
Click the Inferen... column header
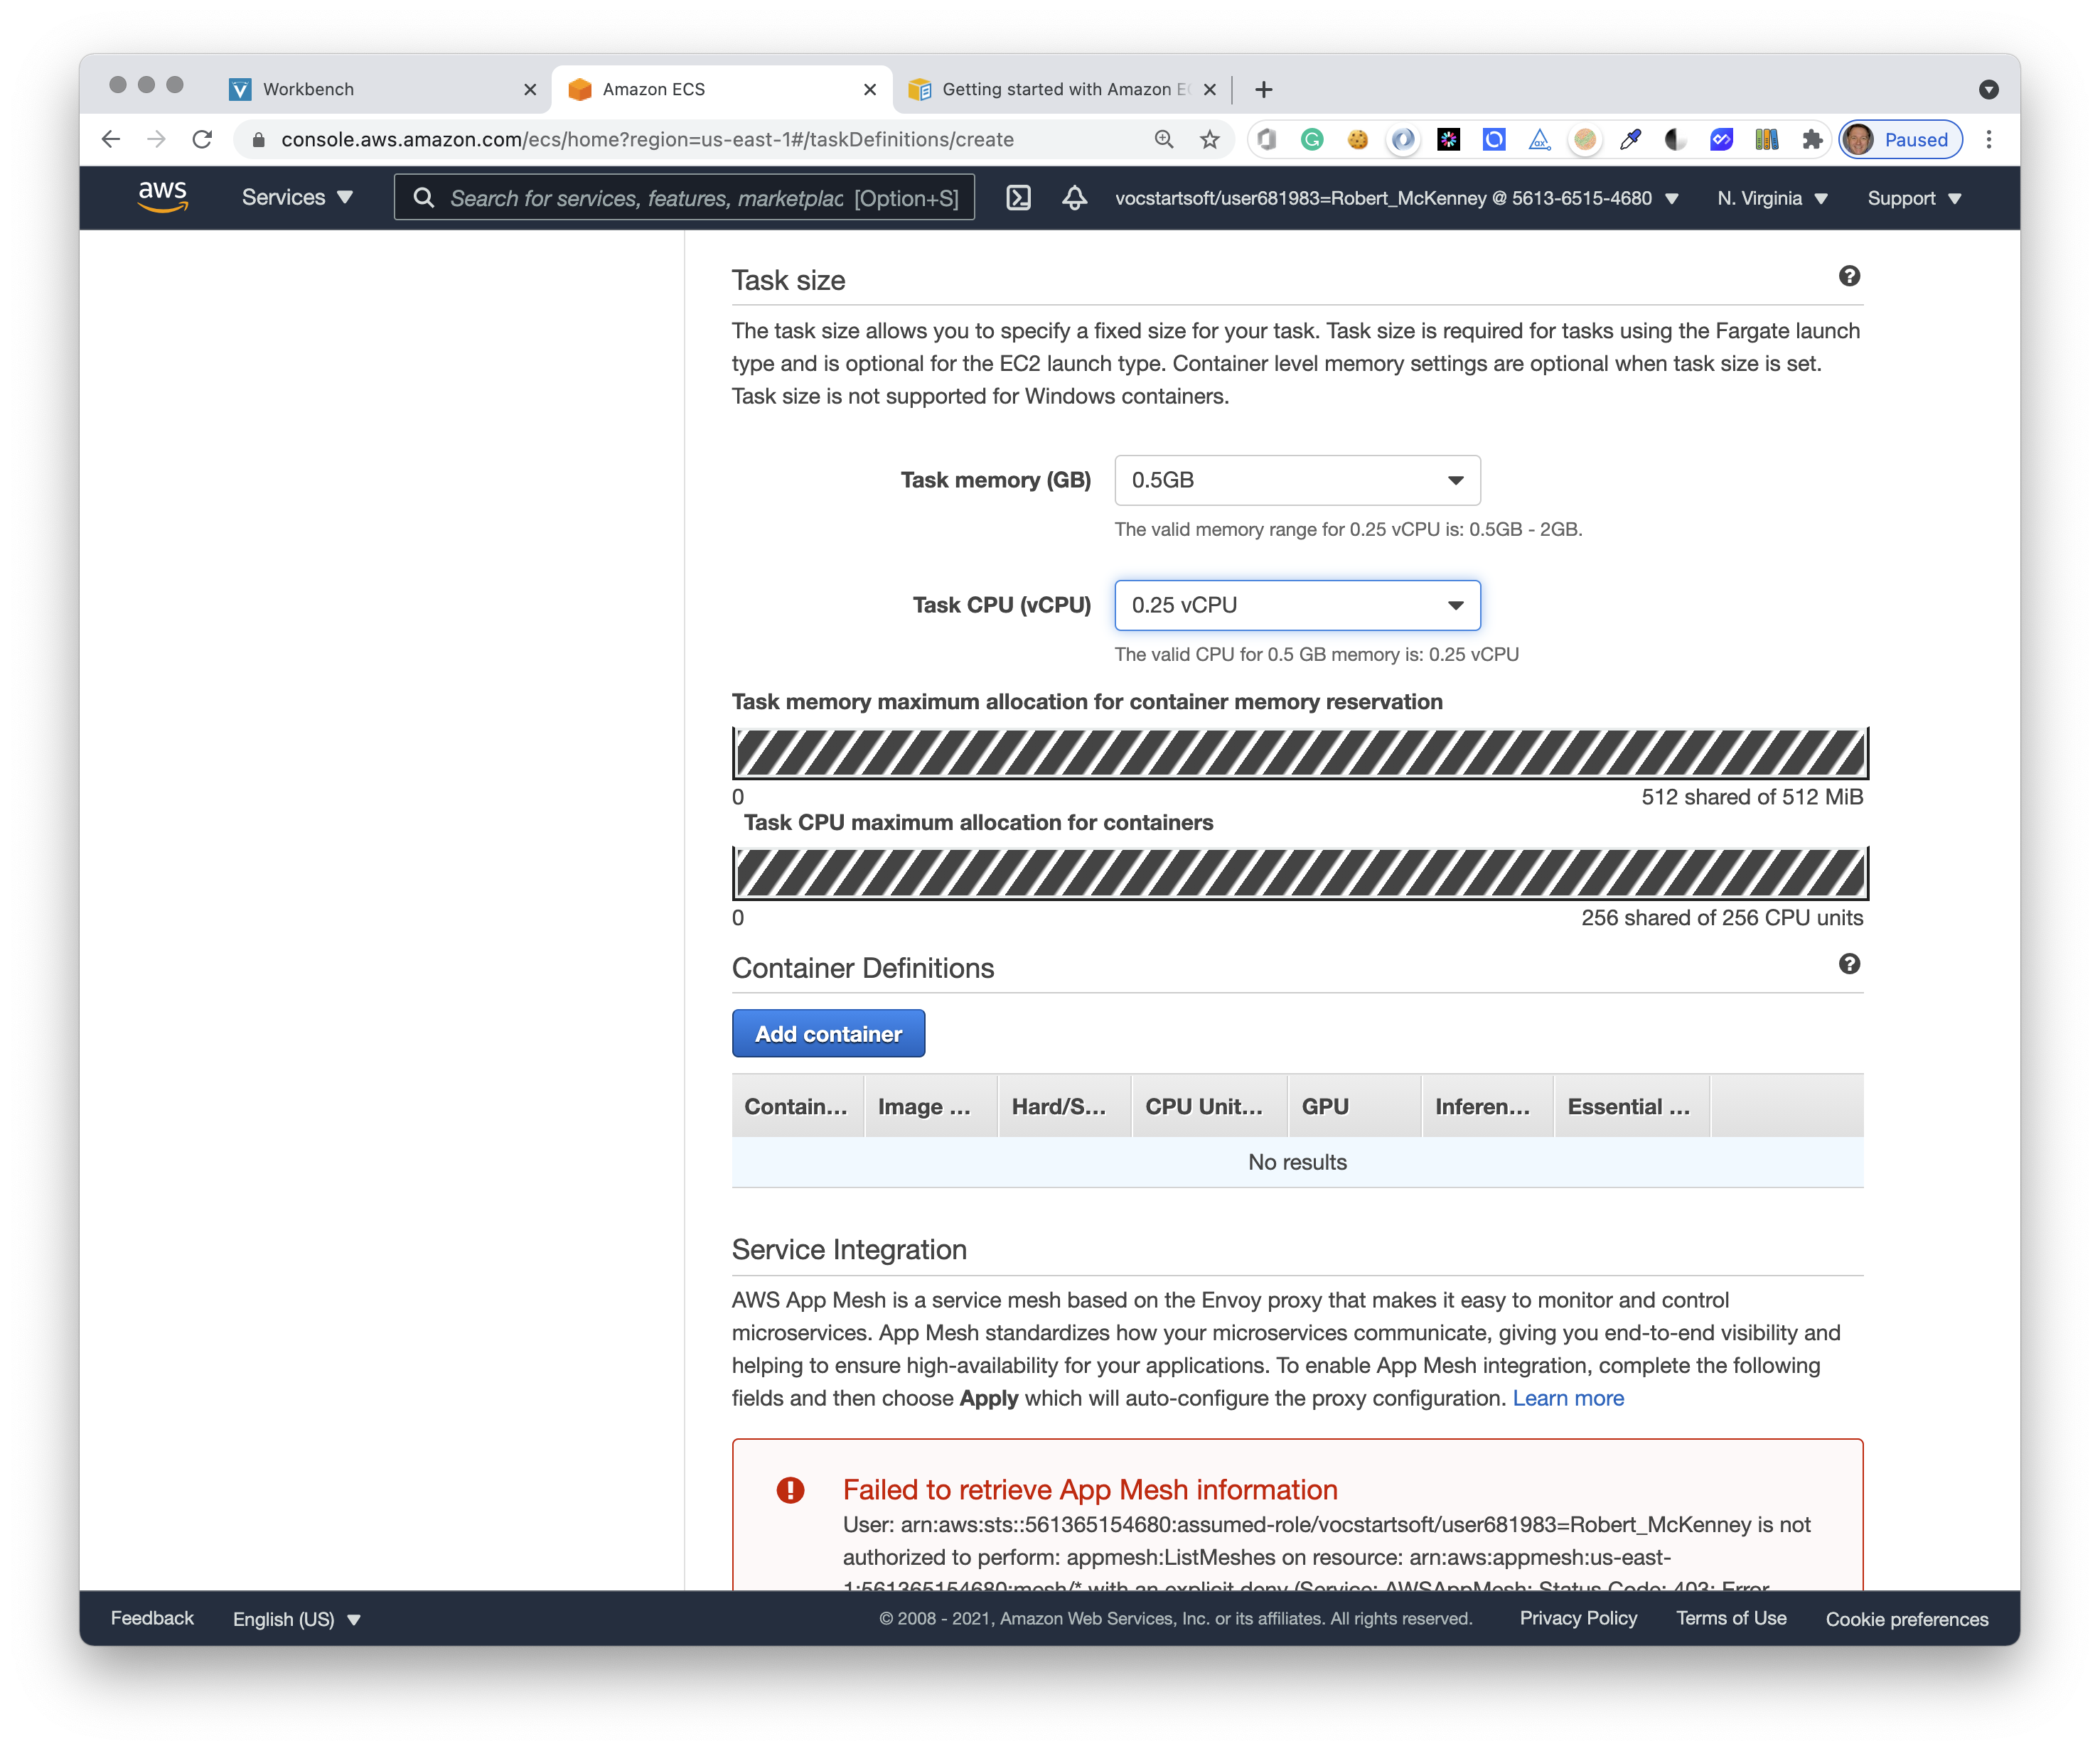(1488, 1106)
